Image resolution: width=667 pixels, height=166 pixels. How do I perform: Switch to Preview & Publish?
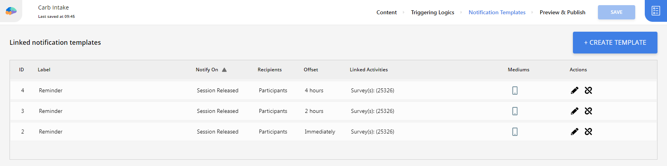point(562,12)
